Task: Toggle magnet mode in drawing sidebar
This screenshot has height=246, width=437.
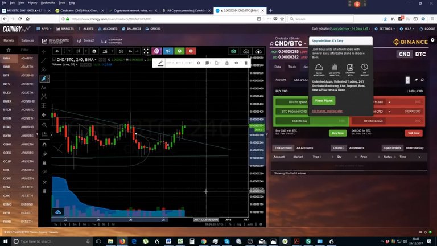Action: 44,145
